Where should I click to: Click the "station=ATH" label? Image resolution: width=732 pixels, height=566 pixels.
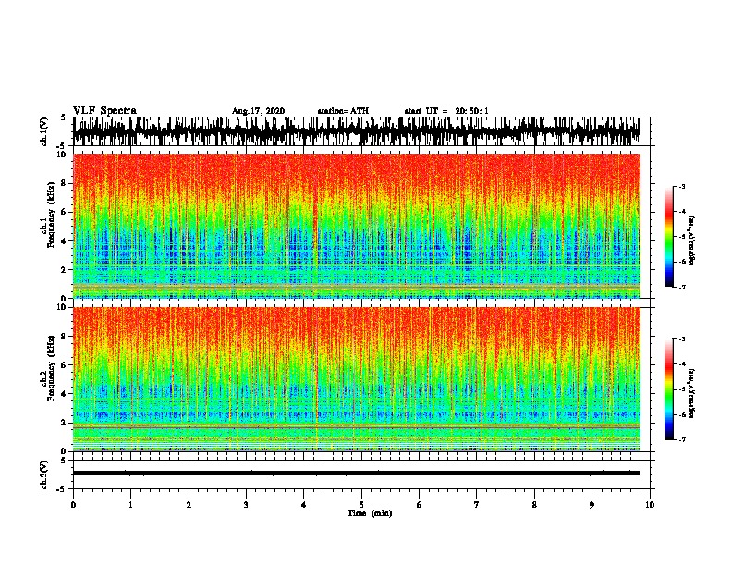click(343, 111)
